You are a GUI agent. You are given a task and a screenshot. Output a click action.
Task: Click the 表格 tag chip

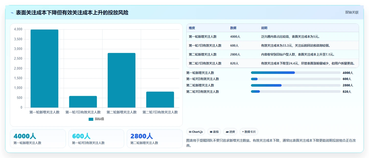click(x=214, y=132)
